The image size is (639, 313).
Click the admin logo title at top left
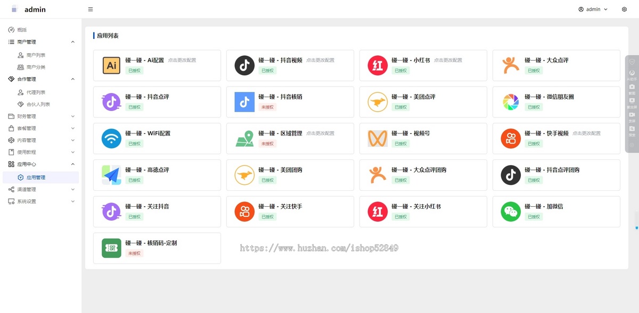[35, 9]
